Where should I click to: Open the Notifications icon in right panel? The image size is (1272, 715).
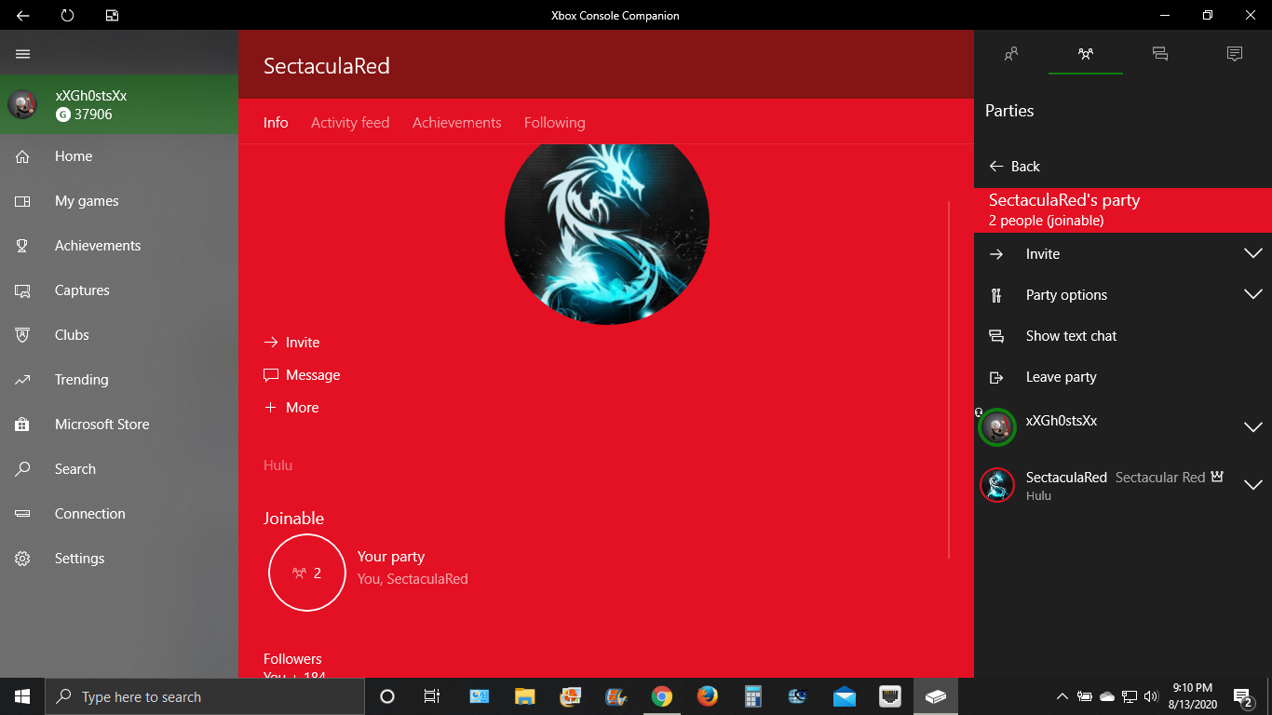[1235, 54]
